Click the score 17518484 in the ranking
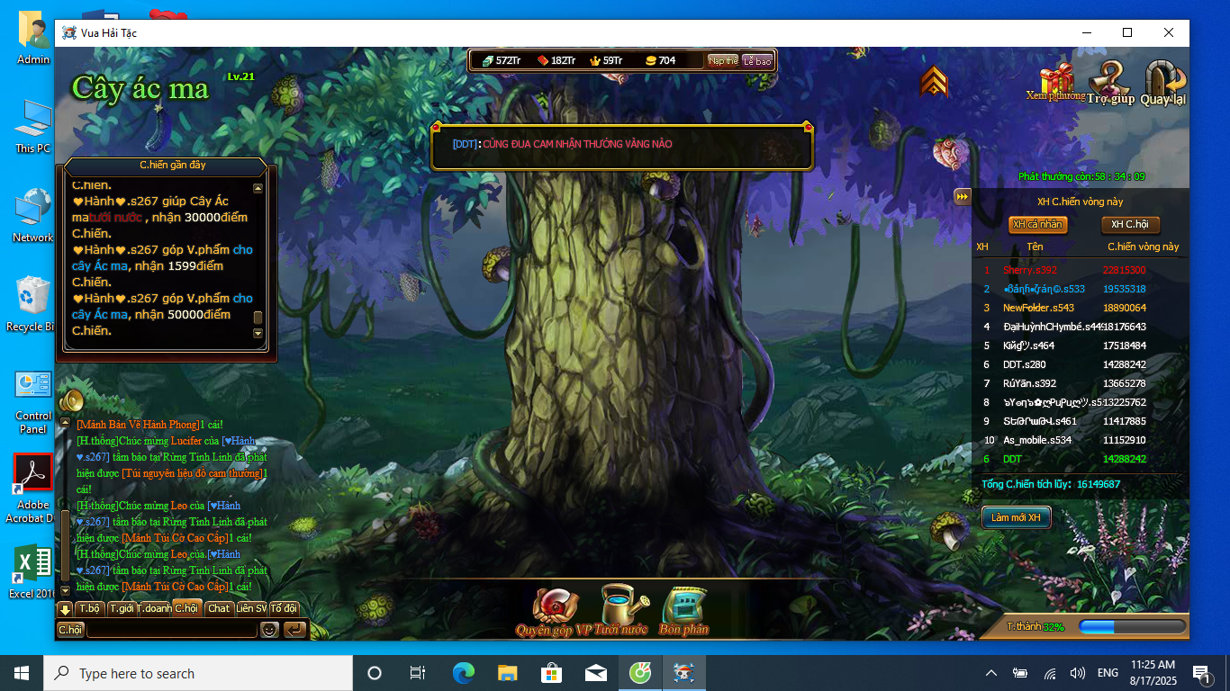The width and height of the screenshot is (1230, 691). [1125, 345]
